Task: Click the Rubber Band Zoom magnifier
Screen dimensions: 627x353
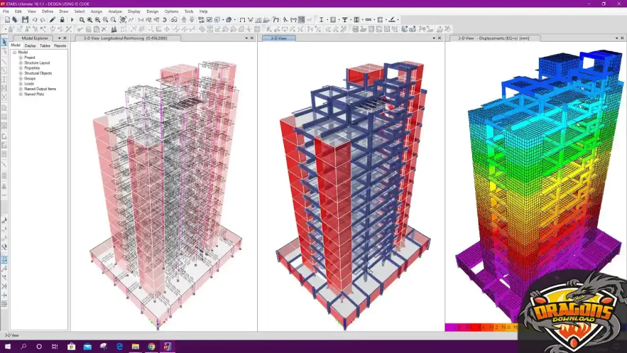Action: click(x=82, y=20)
